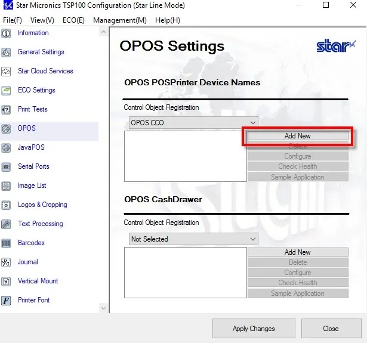367x343 pixels.
Task: Click the Image List grid icon
Action: (x=6, y=186)
